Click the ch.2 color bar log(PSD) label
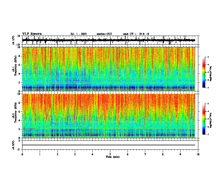The width and height of the screenshot is (223, 173). (211, 120)
